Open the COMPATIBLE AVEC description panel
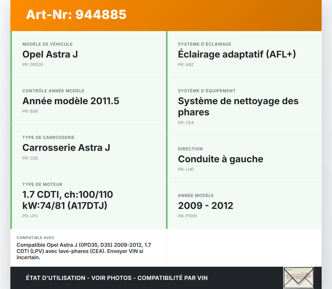Image resolution: width=332 pixels, height=289 pixels. (88, 248)
